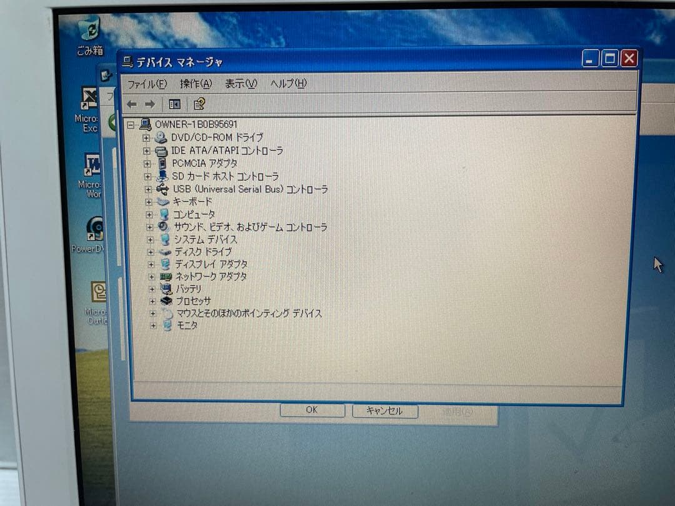Click OK in the dialog behind Device Manager
Viewport: 675px width, 506px height.
pyautogui.click(x=312, y=410)
